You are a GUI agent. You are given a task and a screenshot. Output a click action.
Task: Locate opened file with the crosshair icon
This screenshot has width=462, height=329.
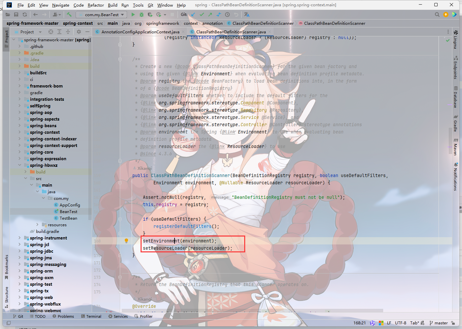pos(51,32)
